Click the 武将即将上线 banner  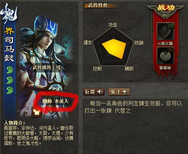[47, 68]
